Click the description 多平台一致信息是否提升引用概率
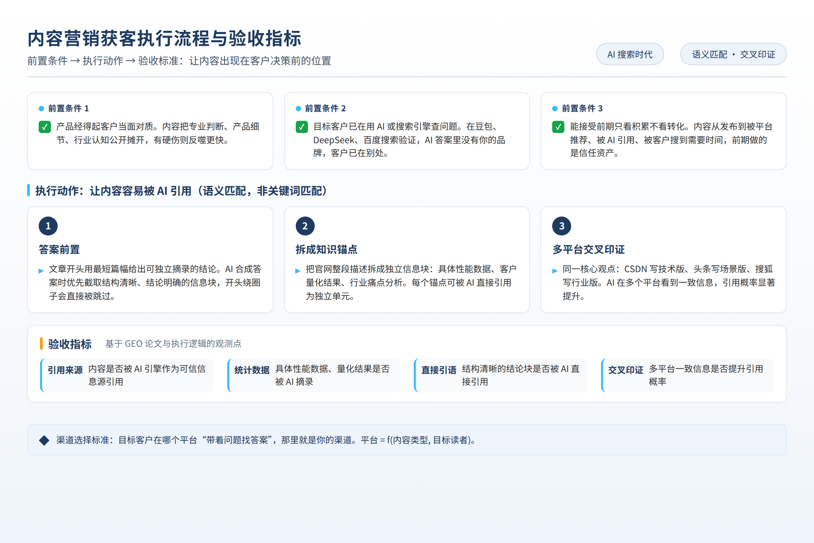Screen dimensions: 814x543 coord(706,375)
